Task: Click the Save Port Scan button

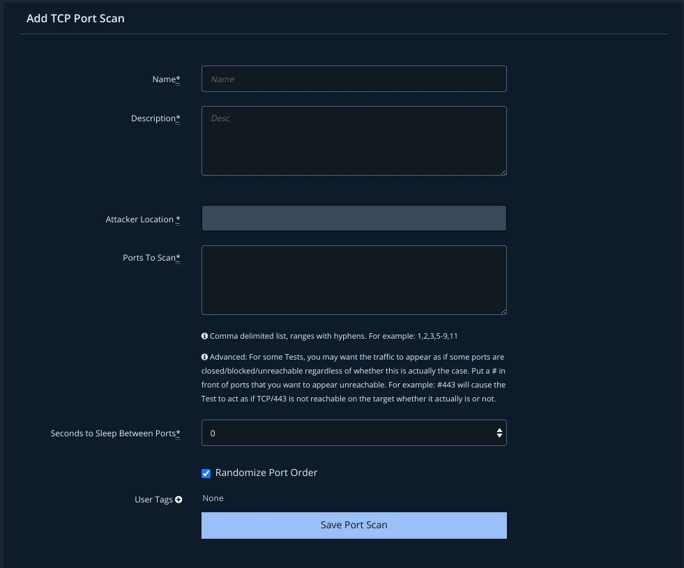Action: (x=354, y=525)
